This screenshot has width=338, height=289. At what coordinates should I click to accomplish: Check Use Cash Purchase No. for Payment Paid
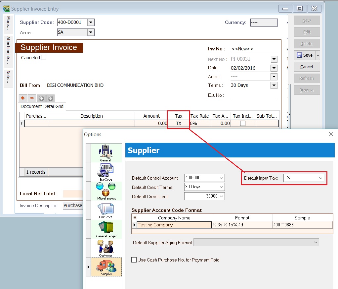pos(134,260)
